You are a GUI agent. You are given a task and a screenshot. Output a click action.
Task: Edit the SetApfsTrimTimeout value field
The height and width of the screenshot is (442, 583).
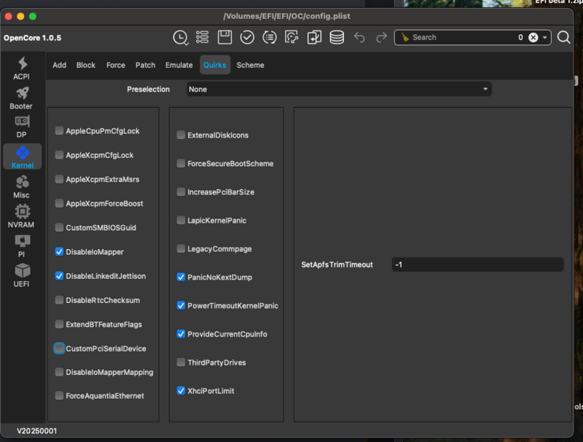(x=477, y=264)
